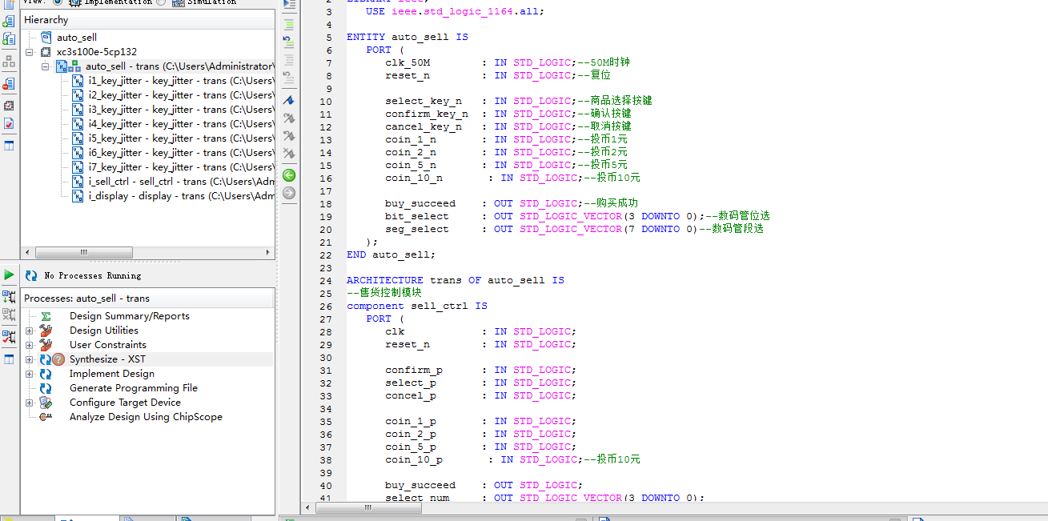This screenshot has width=1048, height=521.
Task: Go to previous bookmark flag icon
Action: (x=289, y=135)
